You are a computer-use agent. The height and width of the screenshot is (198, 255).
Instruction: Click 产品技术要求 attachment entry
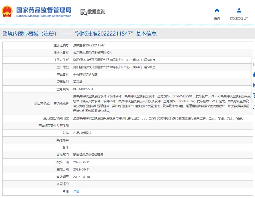click(82, 133)
